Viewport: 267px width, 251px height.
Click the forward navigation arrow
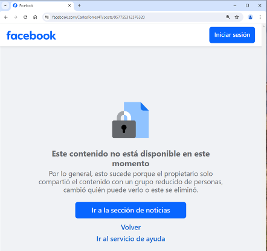[16, 17]
